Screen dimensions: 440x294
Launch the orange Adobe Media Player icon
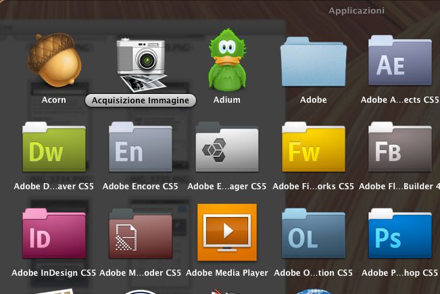click(x=227, y=232)
